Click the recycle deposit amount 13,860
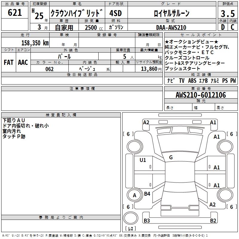The width and height of the screenshot is (239, 239). [149, 69]
